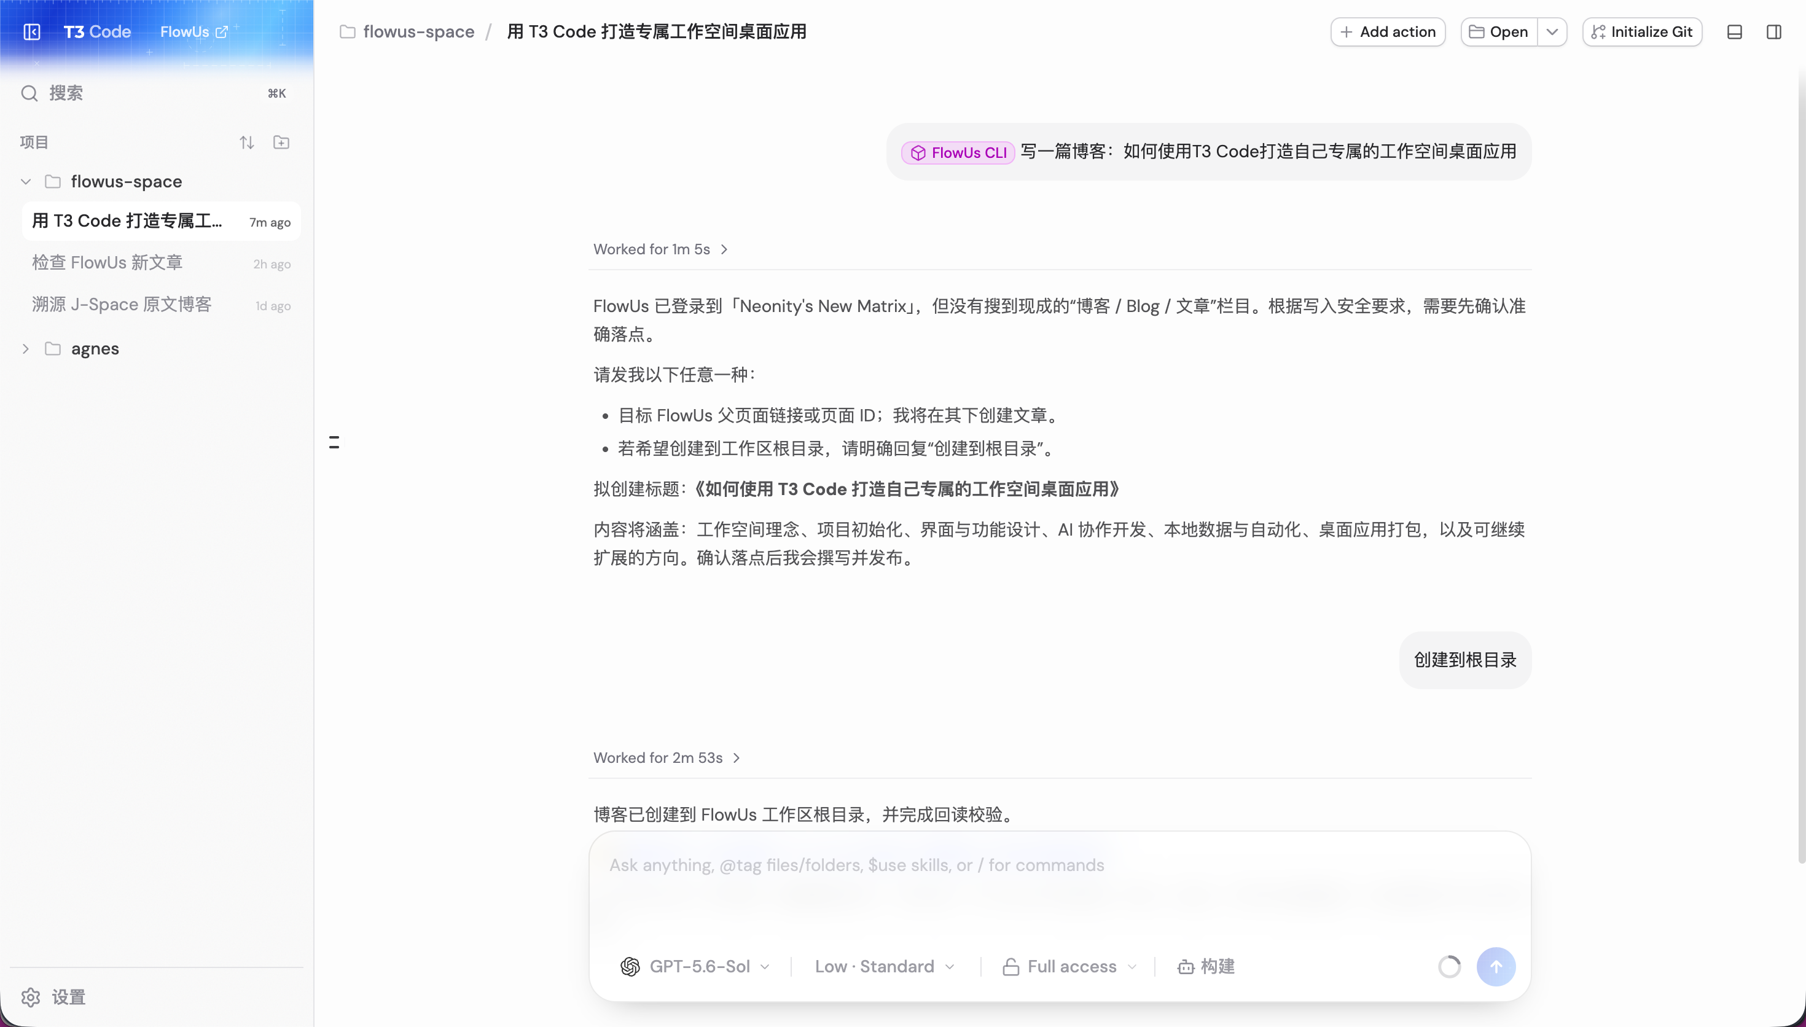
Task: Click the search magnifier icon
Action: 29,93
